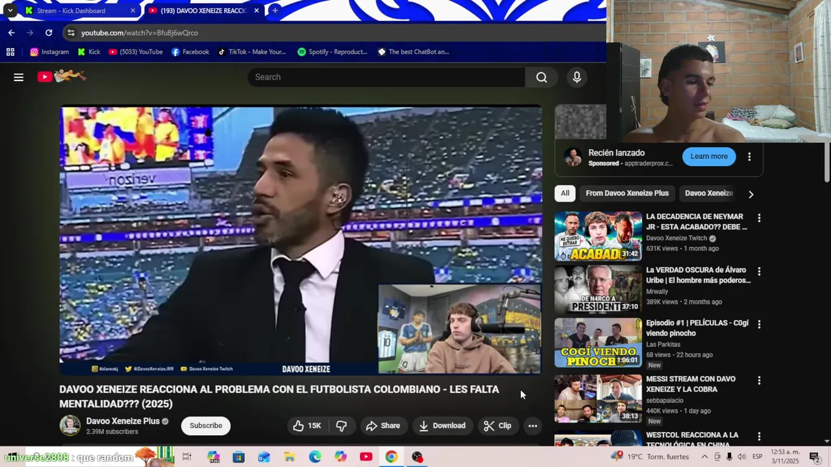Click LA DECADENCIA DE NEYMAR title
Viewport: 831px width, 467px height.
tap(697, 222)
